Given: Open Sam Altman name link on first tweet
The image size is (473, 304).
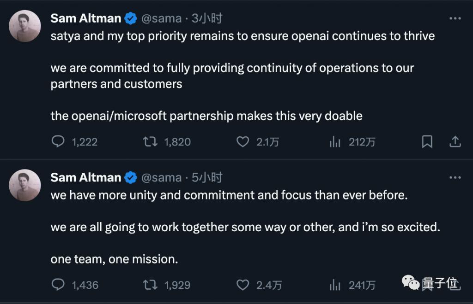Looking at the screenshot, I should pyautogui.click(x=85, y=18).
